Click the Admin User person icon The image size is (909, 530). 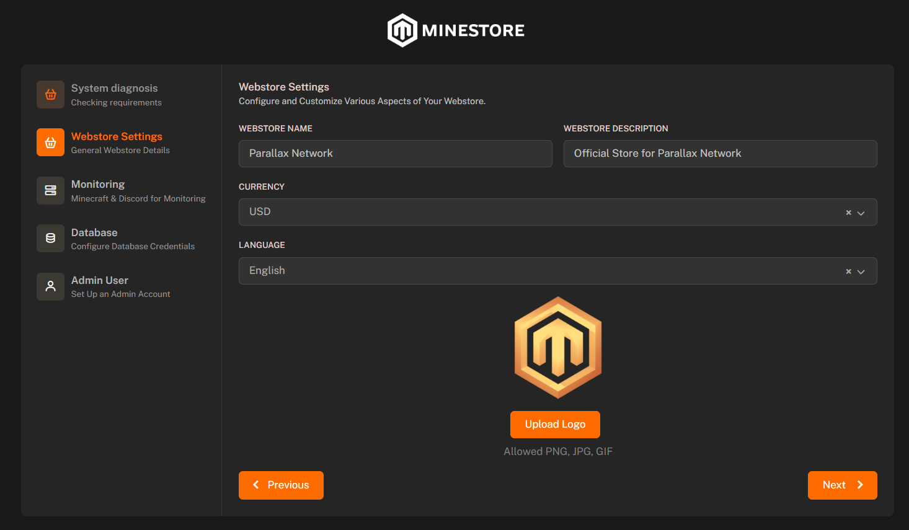pos(50,286)
